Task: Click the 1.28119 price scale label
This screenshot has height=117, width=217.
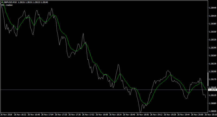Action: click(x=213, y=95)
